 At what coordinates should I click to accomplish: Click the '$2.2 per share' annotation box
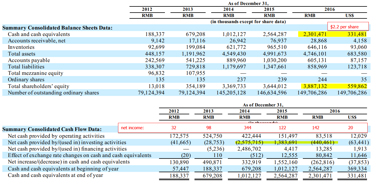pyautogui.click(x=347, y=27)
